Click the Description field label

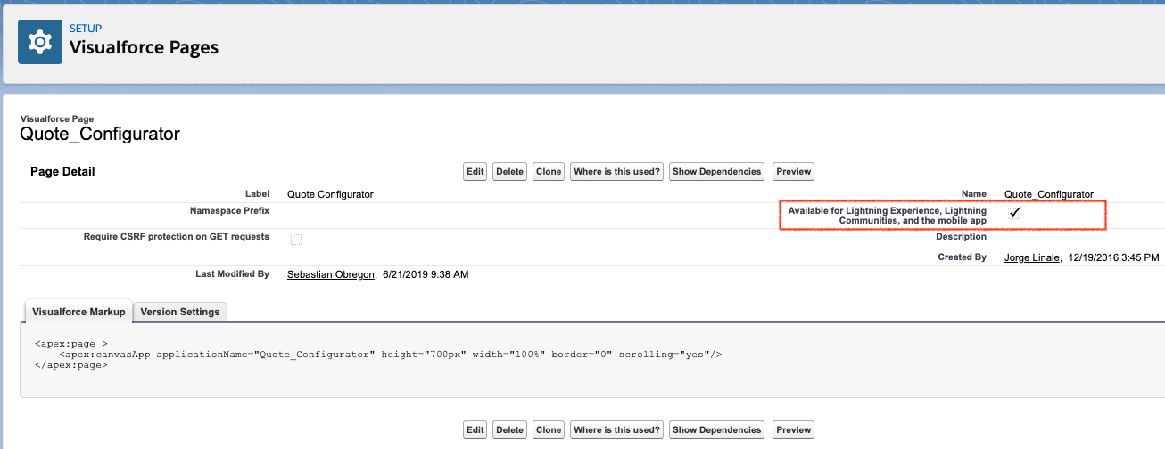click(961, 237)
